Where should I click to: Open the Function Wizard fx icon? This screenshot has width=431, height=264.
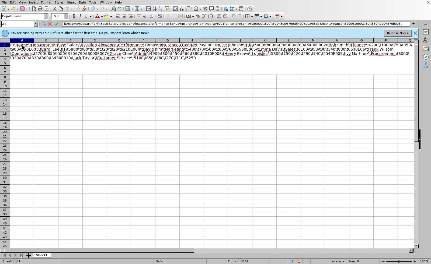44,24
